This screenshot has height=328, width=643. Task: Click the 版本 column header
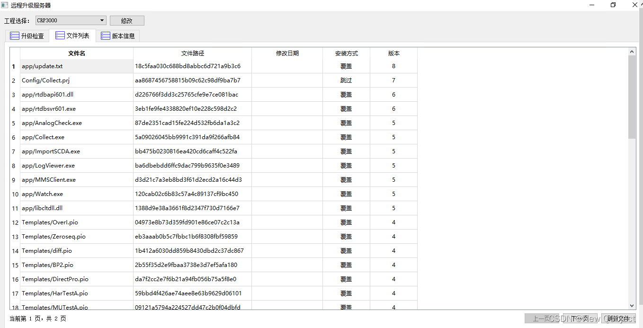click(x=394, y=53)
